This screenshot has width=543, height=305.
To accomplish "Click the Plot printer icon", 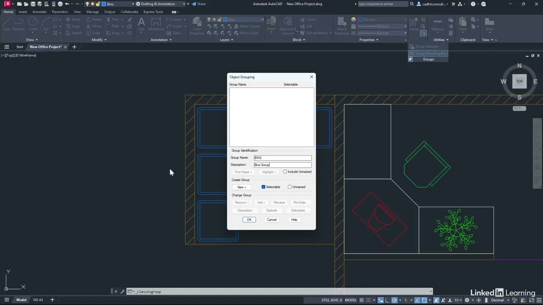I will click(x=60, y=4).
